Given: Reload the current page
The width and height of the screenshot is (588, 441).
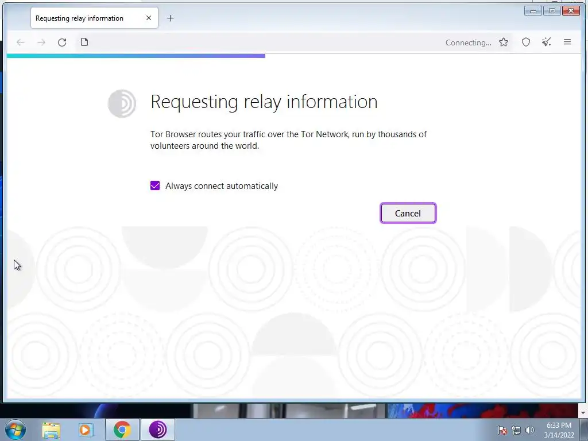Looking at the screenshot, I should click(62, 42).
